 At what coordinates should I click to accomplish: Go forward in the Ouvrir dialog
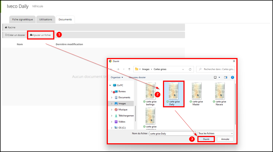(x=118, y=69)
